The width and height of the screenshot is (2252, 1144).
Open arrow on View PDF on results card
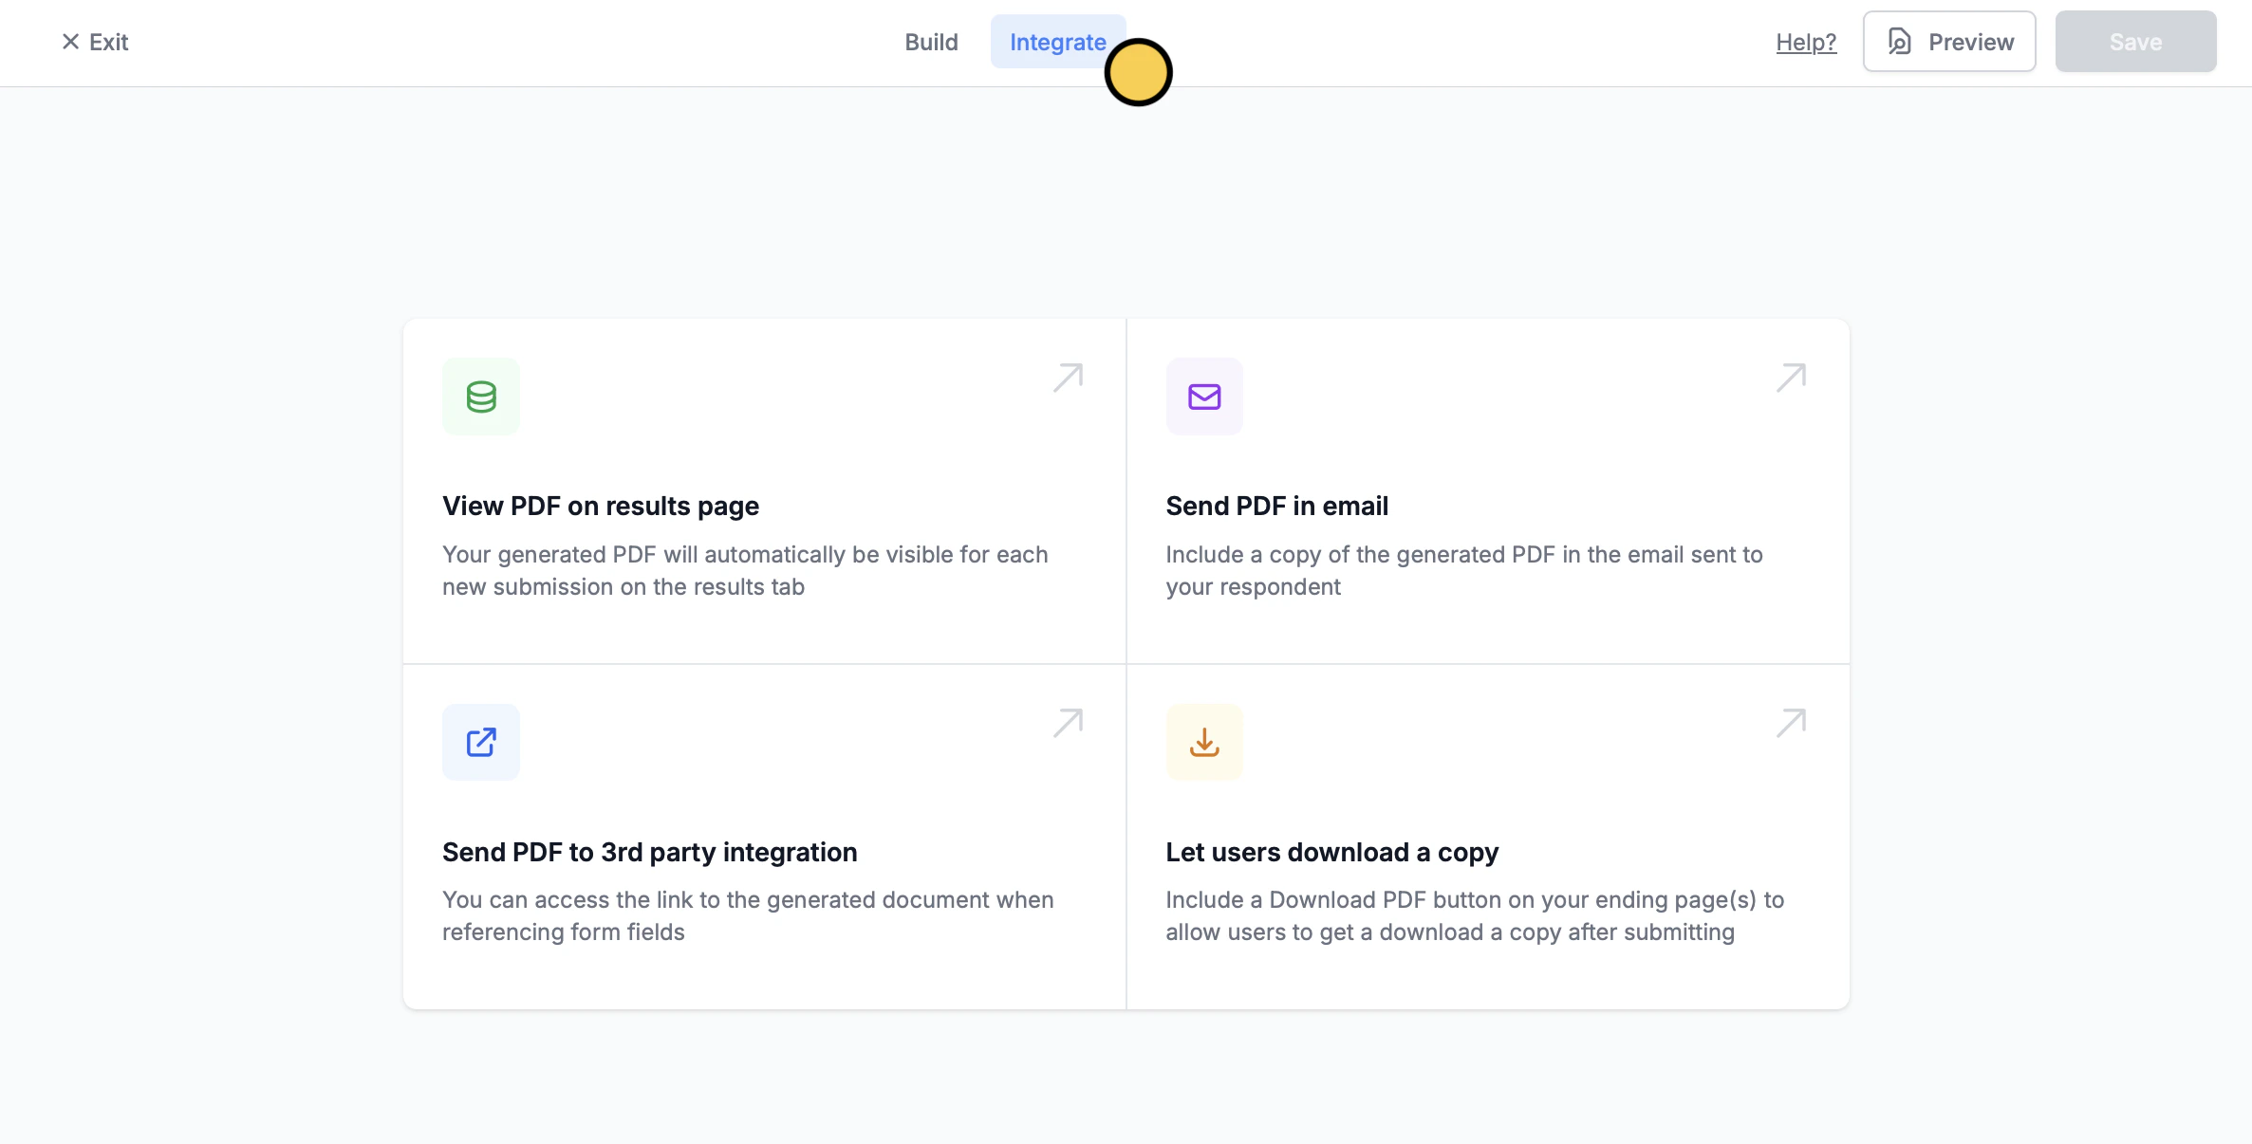tap(1068, 378)
